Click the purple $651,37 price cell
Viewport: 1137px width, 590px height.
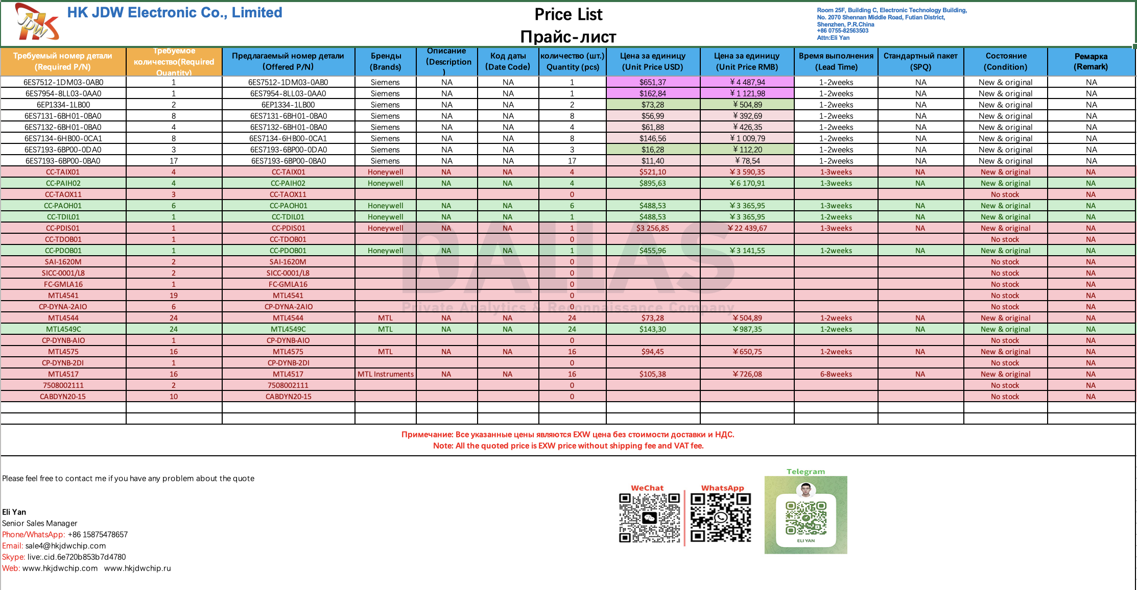652,82
